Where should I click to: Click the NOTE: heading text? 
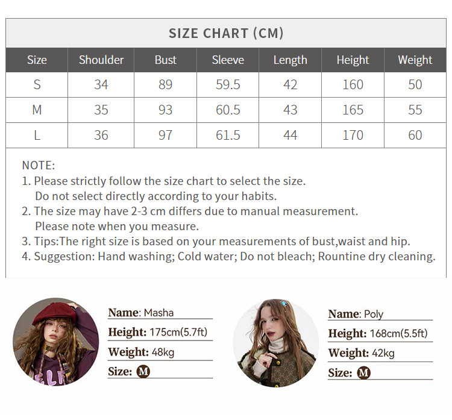tap(39, 165)
